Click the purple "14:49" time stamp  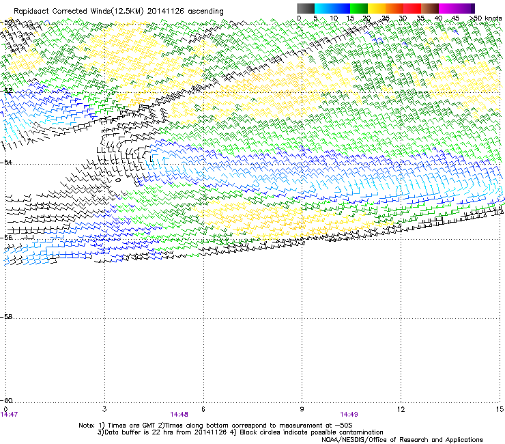pos(349,415)
